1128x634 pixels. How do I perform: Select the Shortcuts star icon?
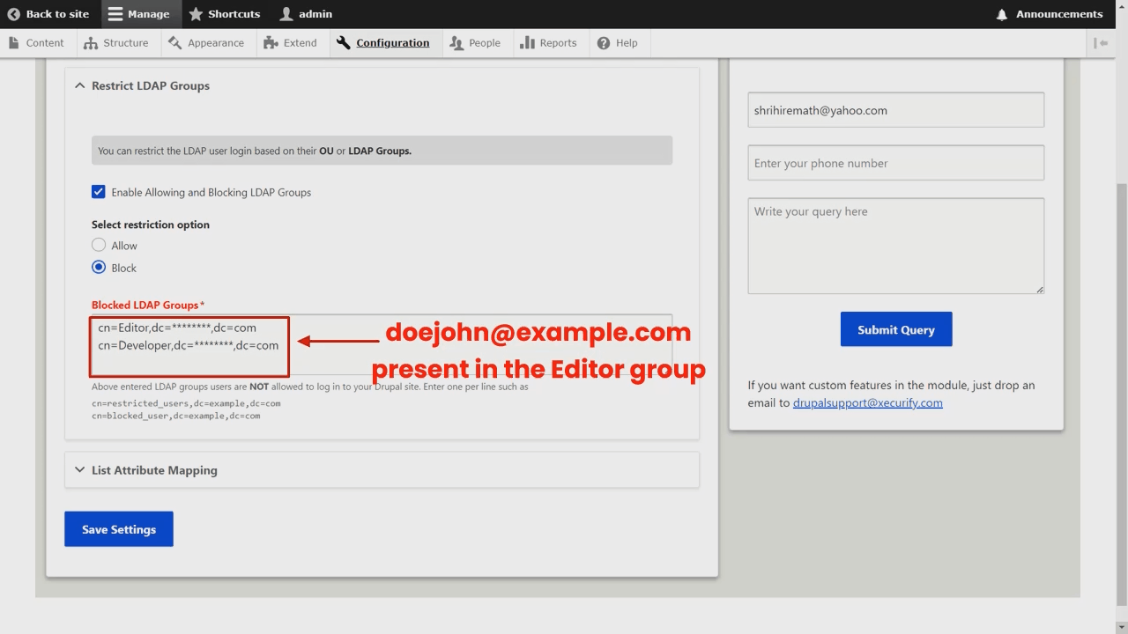point(197,14)
